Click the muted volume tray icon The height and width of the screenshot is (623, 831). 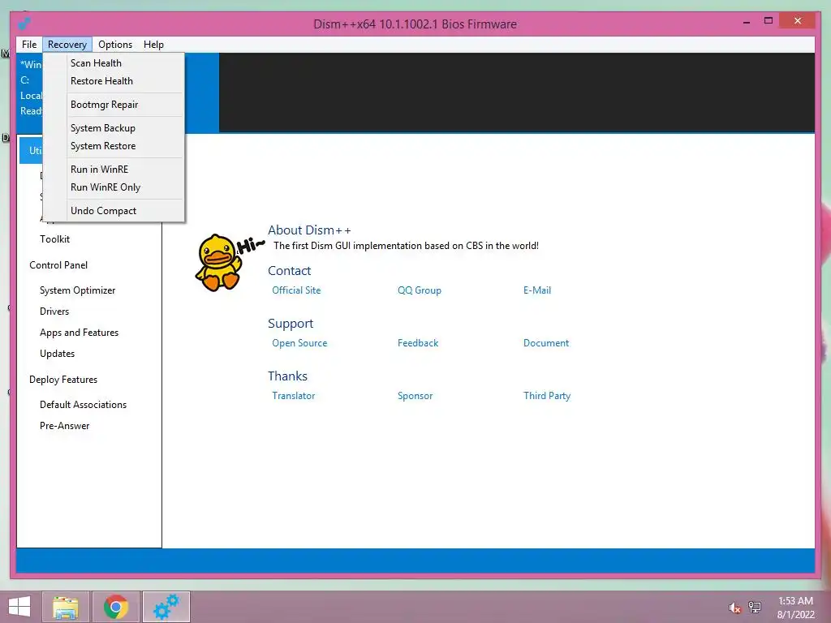[734, 608]
